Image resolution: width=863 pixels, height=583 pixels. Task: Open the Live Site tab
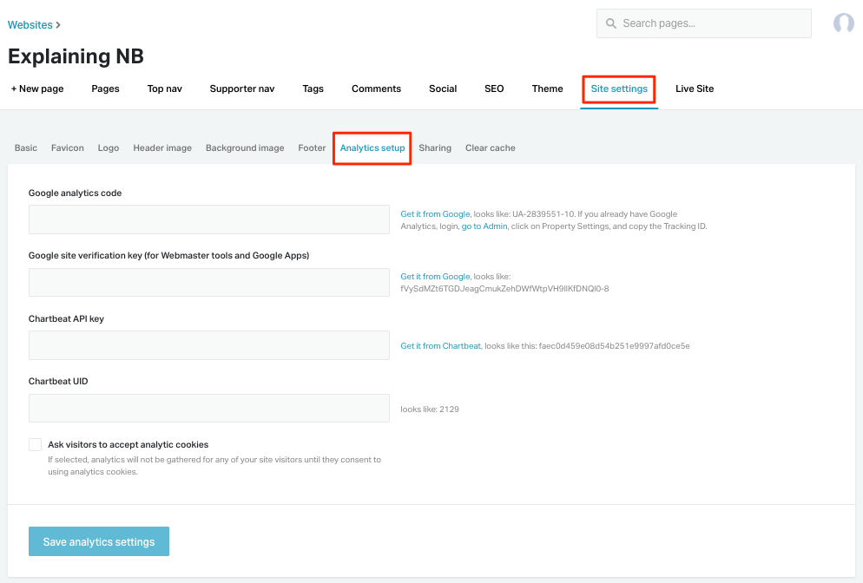point(694,88)
